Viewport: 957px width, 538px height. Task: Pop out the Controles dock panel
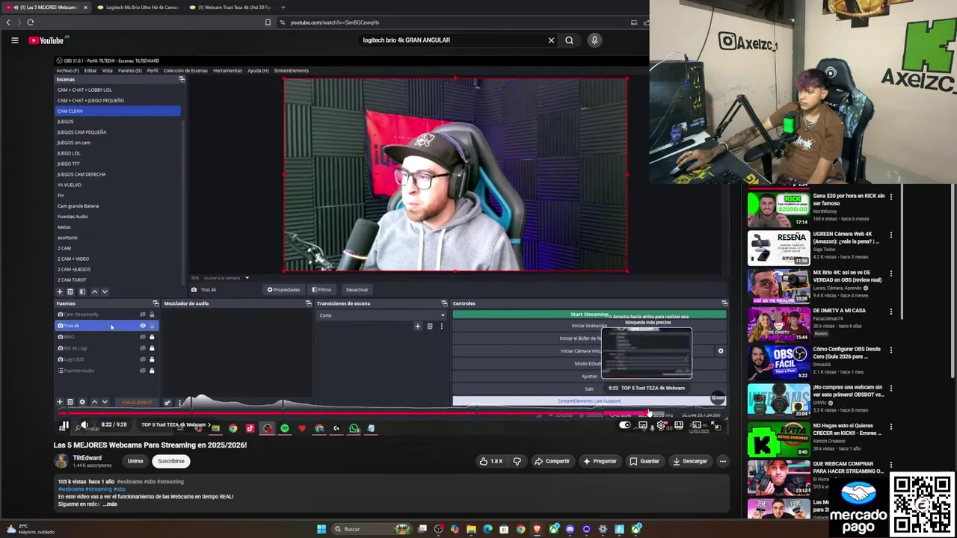click(x=724, y=303)
